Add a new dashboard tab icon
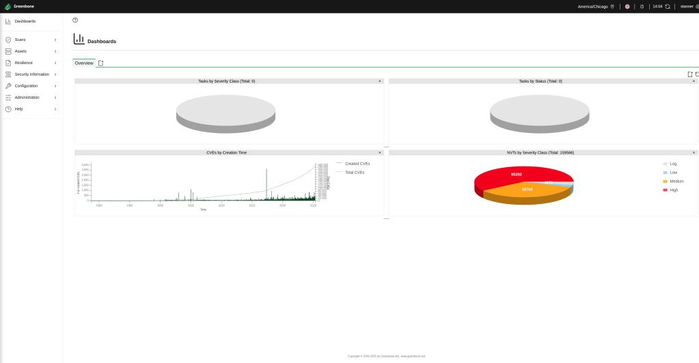The width and height of the screenshot is (699, 363). pos(101,63)
